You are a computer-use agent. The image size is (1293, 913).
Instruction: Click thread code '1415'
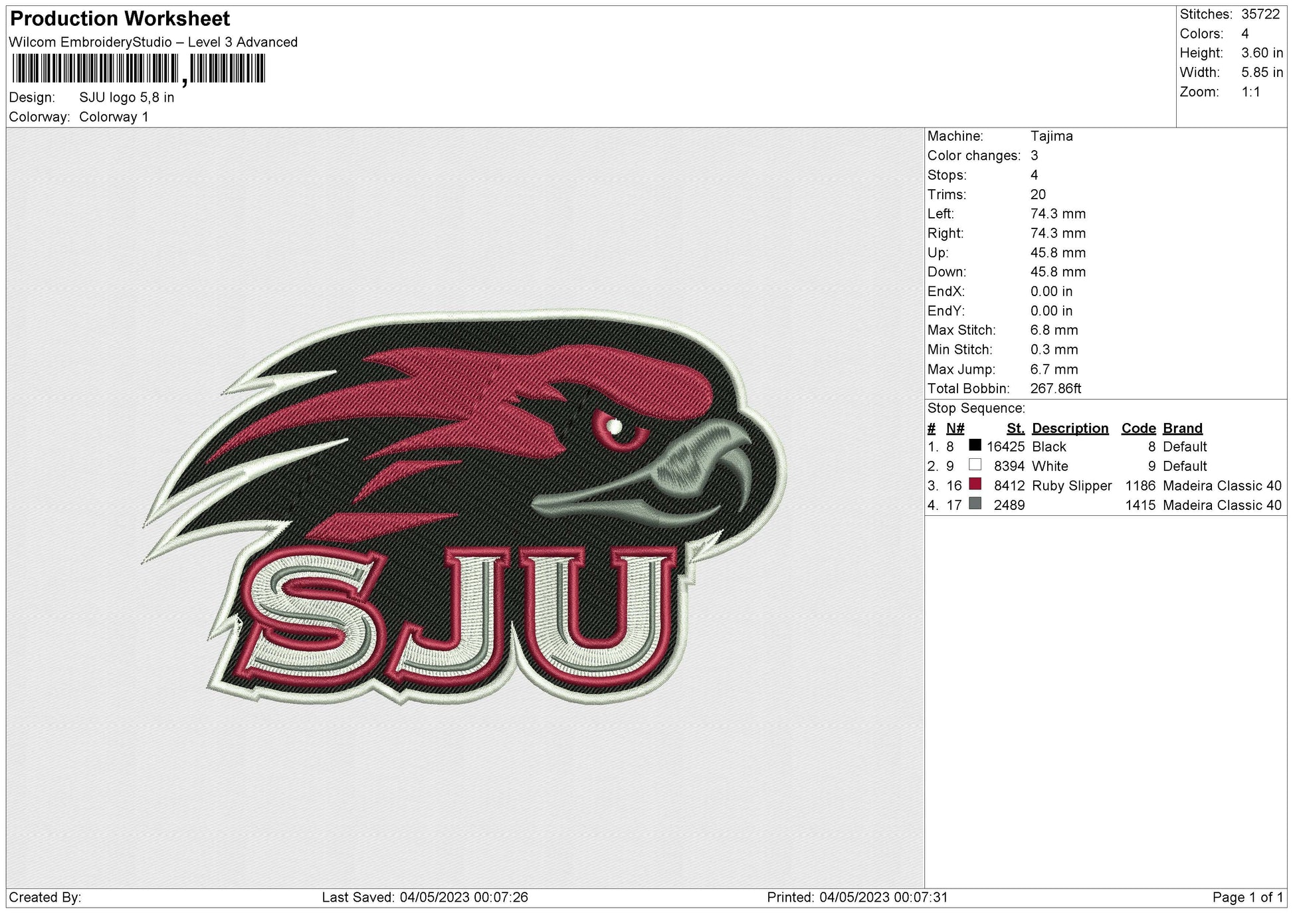pyautogui.click(x=1141, y=505)
